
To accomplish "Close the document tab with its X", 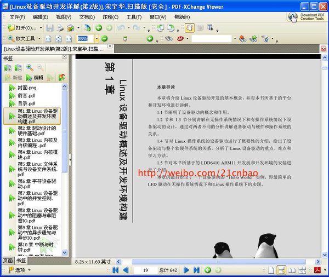I will (x=110, y=46).
